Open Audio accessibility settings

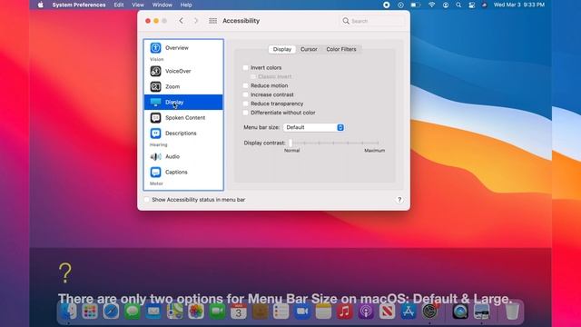(183, 156)
